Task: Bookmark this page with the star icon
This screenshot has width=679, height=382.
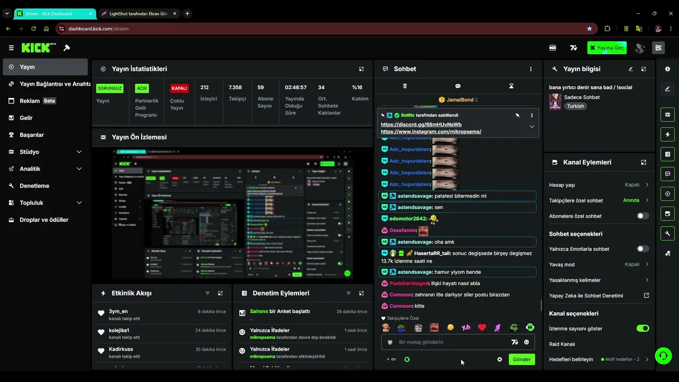Action: pos(589,29)
